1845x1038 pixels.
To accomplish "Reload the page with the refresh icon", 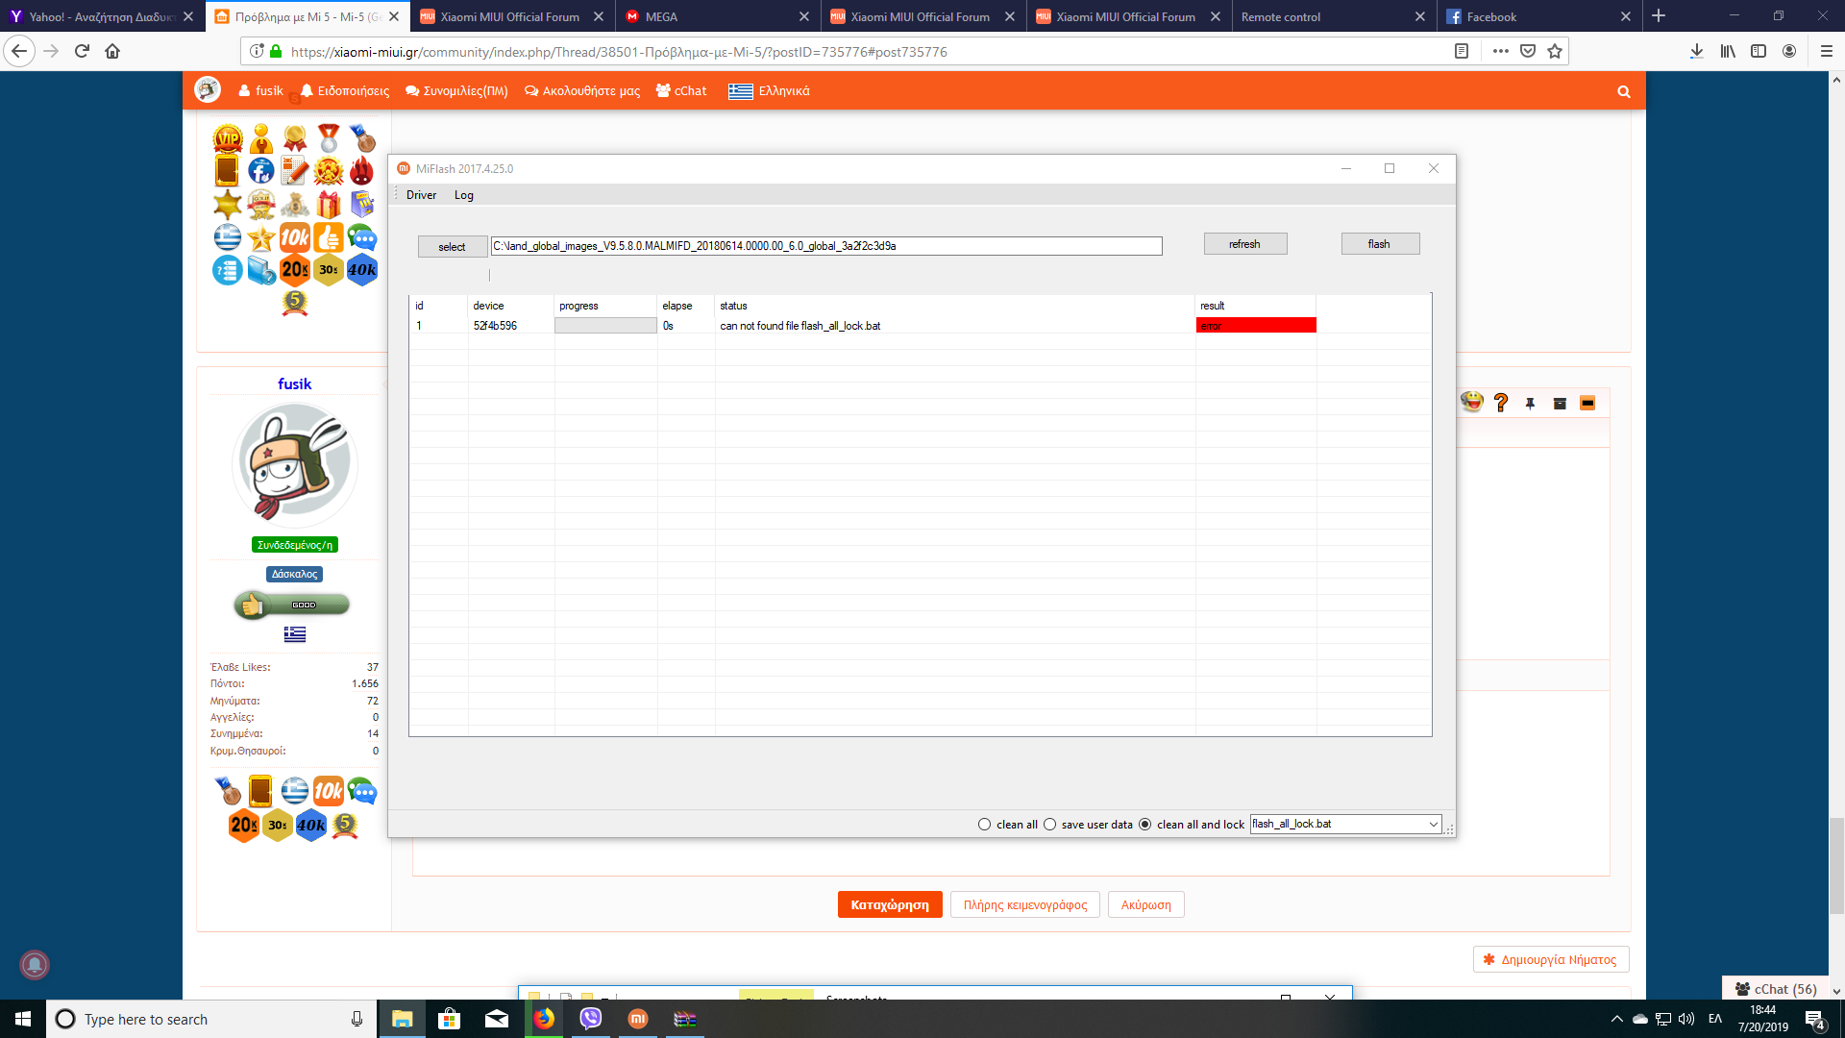I will pos(82,51).
